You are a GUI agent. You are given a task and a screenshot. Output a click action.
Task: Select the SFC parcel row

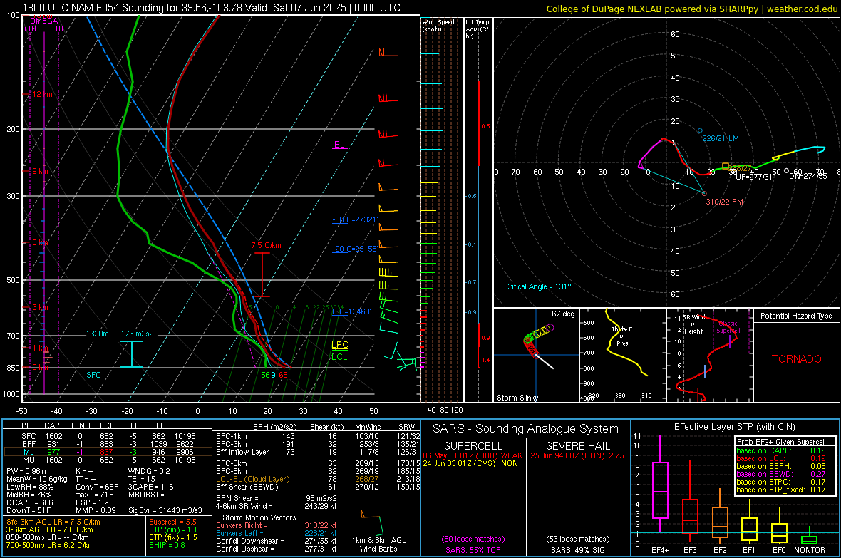(108, 436)
